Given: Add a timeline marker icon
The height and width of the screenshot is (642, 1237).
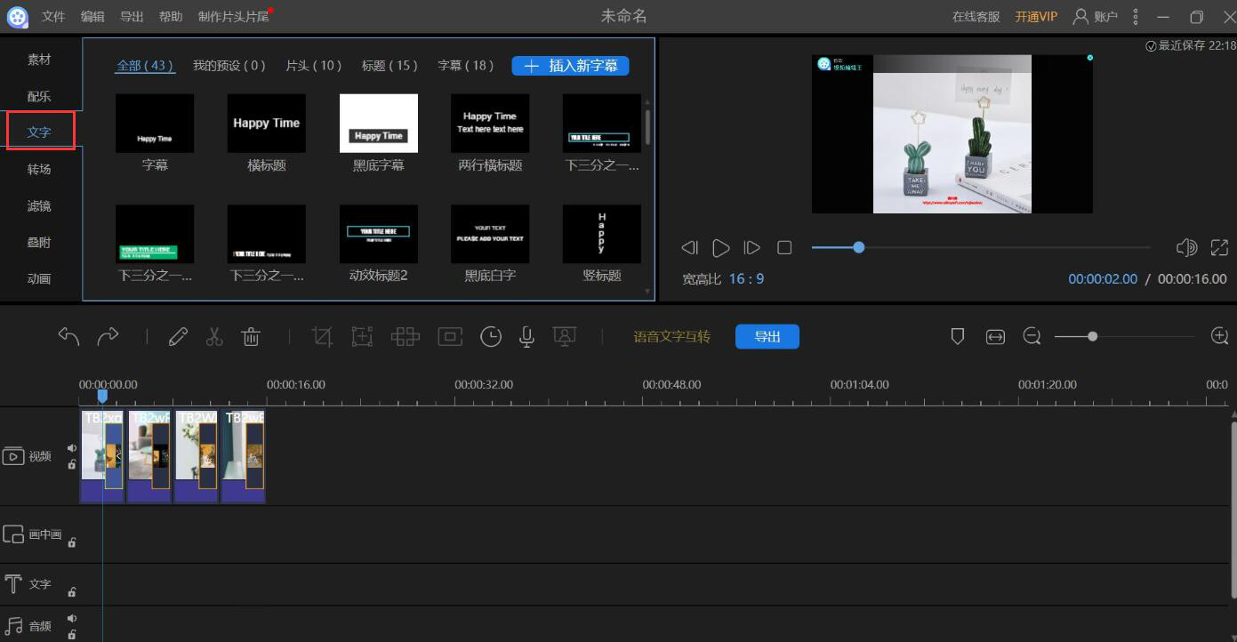Looking at the screenshot, I should coord(958,336).
